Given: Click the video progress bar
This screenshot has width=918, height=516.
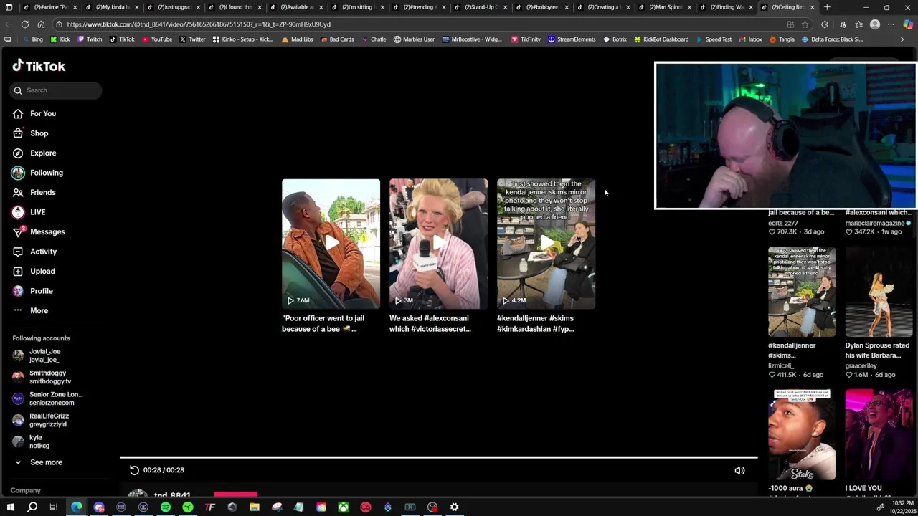Looking at the screenshot, I should (x=438, y=457).
